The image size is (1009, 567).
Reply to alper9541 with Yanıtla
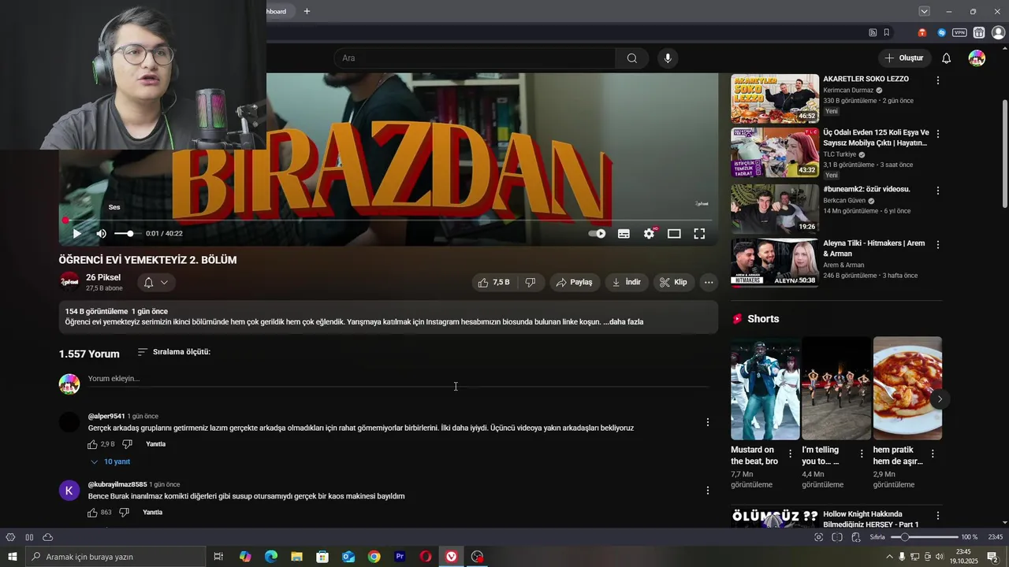pos(155,444)
